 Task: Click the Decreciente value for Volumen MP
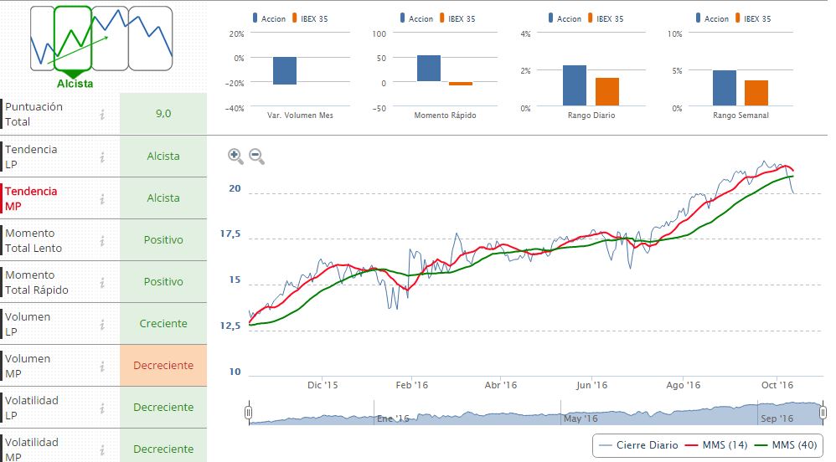click(x=163, y=366)
